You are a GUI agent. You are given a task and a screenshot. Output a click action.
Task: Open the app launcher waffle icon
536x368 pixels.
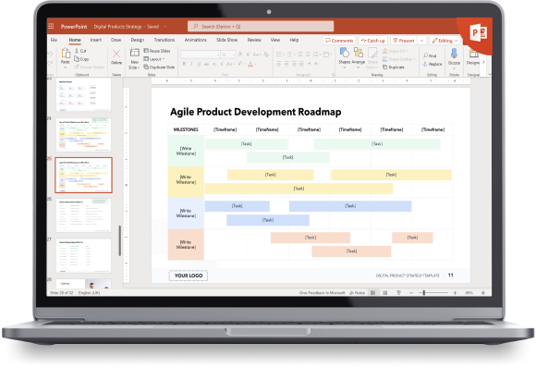pos(51,26)
